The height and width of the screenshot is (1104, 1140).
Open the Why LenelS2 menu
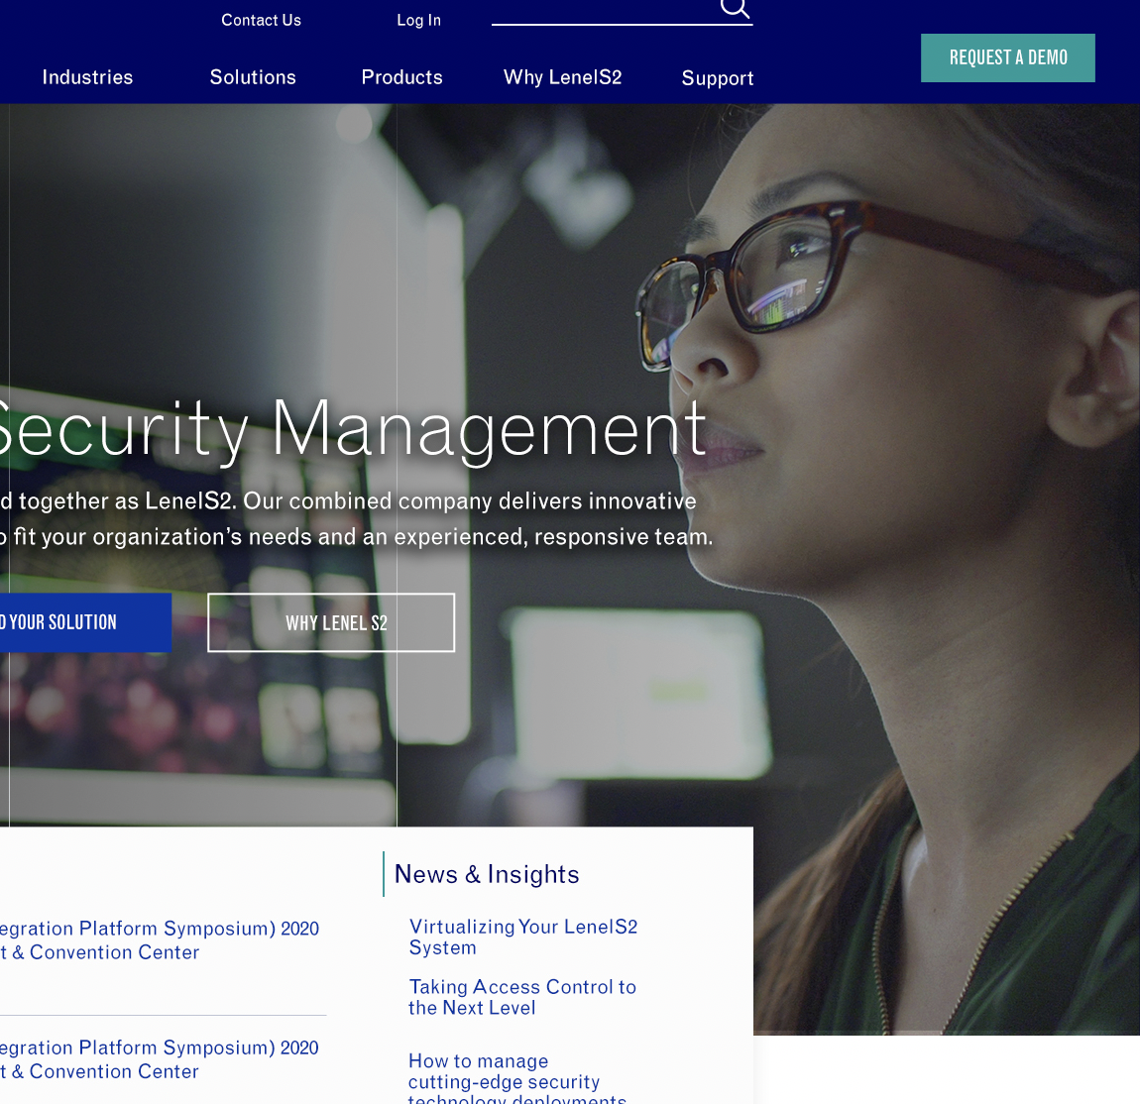tap(563, 77)
